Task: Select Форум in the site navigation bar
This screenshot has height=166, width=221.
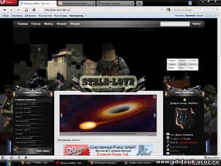Action: tap(75, 24)
